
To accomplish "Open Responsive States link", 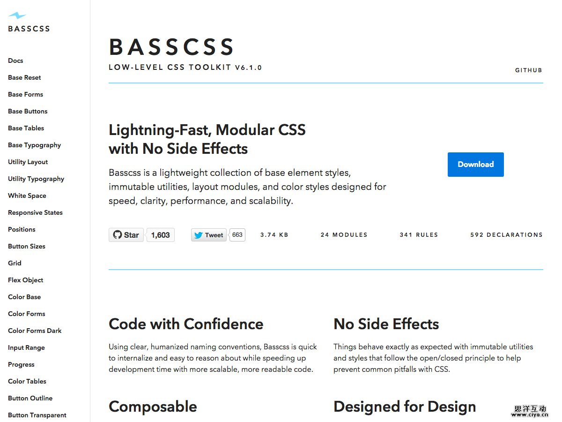I will [35, 212].
